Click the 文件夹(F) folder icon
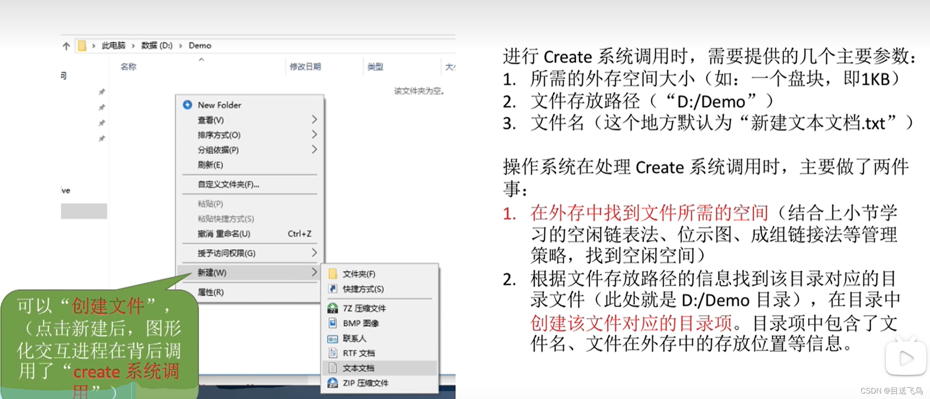The image size is (930, 399). (x=333, y=273)
